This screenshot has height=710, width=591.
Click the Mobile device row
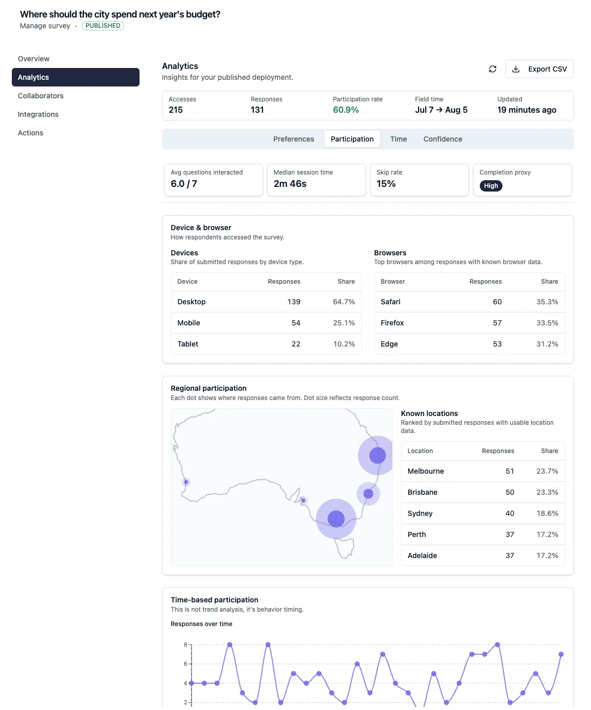coord(266,323)
